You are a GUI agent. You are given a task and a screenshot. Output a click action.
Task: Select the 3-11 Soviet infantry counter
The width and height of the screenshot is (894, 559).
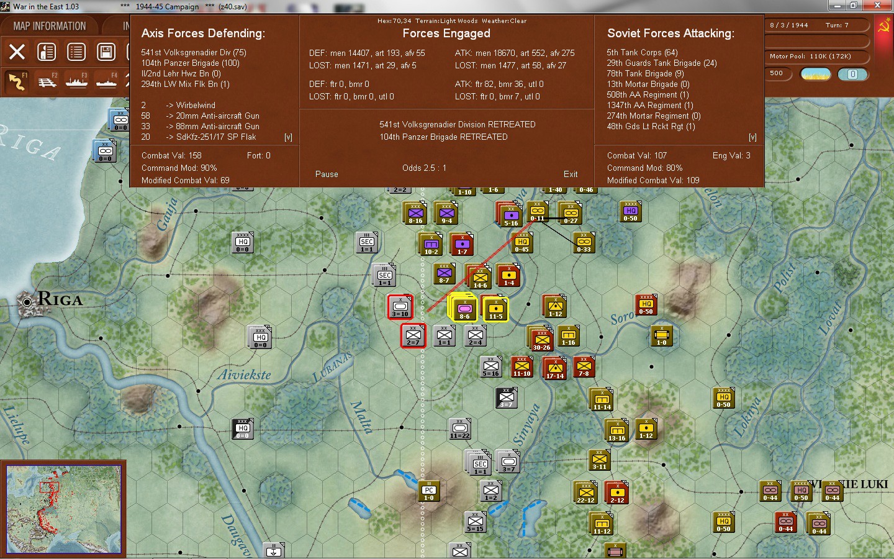[x=599, y=459]
